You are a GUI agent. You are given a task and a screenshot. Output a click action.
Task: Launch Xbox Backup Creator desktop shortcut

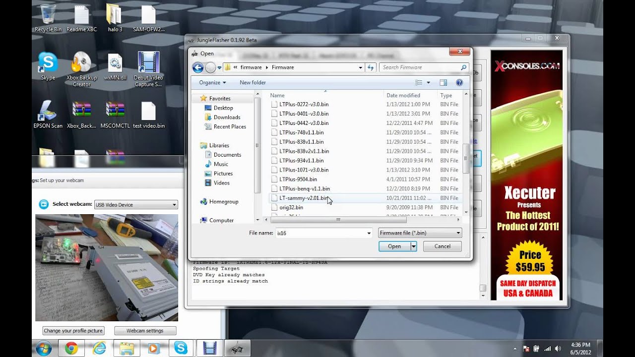(x=81, y=69)
